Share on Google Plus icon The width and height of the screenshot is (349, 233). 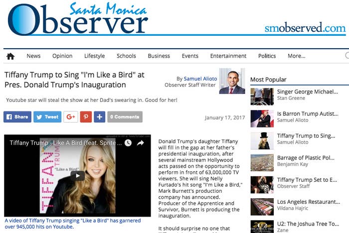pos(71,117)
